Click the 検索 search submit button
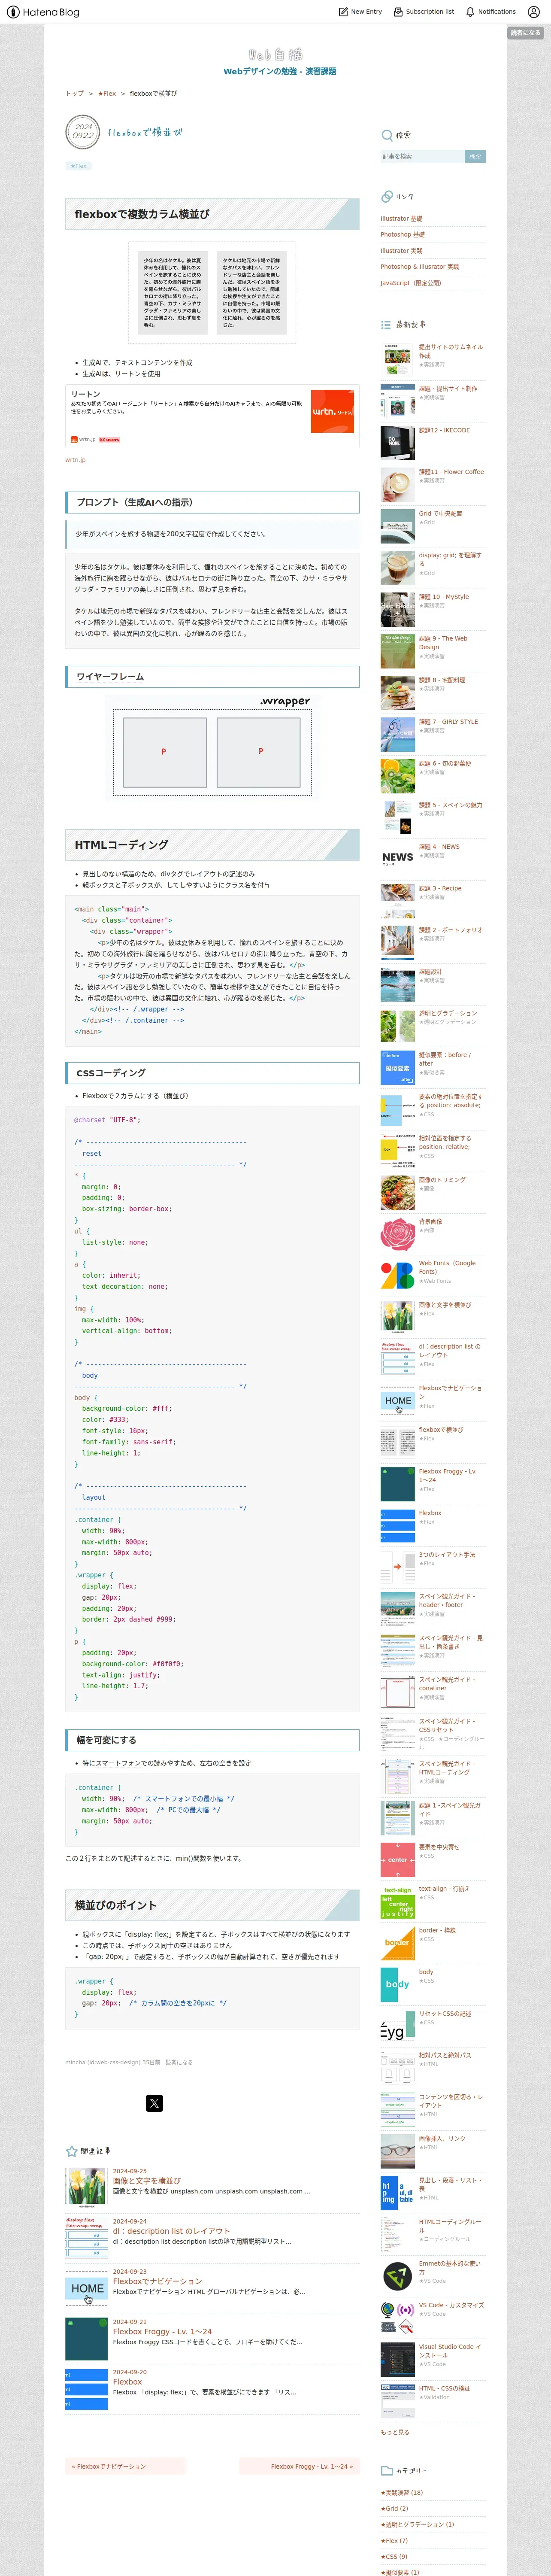The image size is (551, 2576). point(475,156)
